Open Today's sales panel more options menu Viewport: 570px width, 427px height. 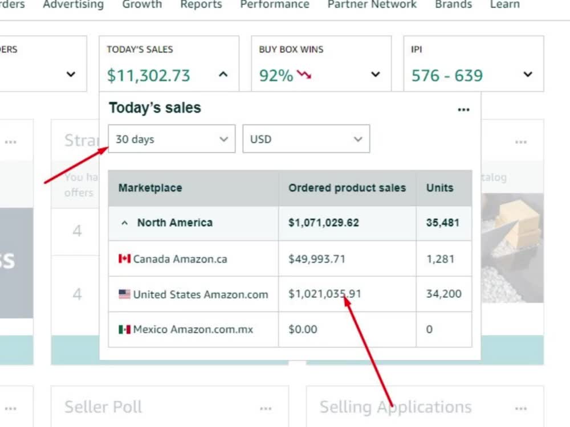[463, 110]
